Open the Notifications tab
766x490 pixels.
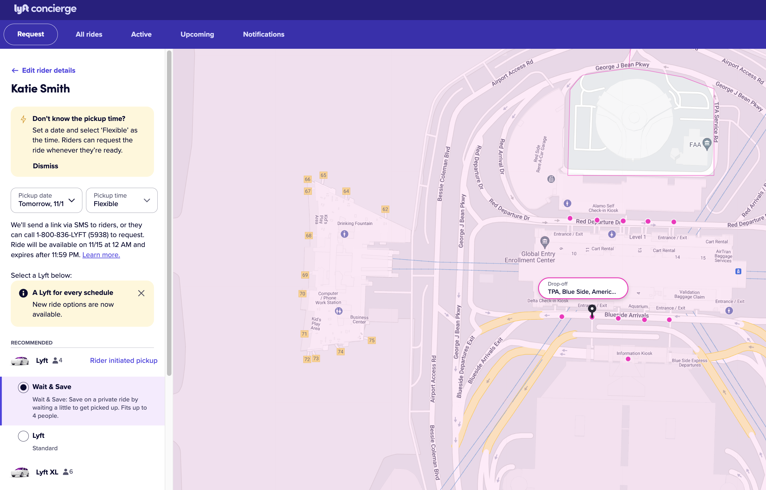point(263,34)
